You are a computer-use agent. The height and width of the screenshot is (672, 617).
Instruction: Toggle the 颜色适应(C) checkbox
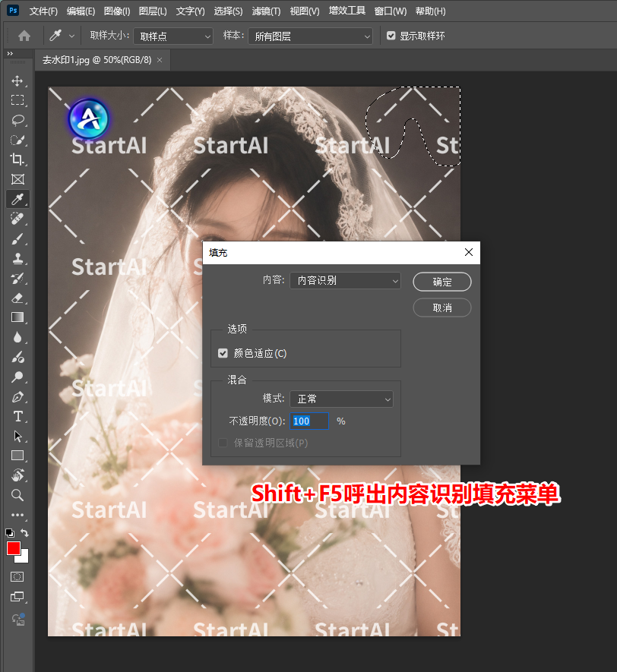223,353
